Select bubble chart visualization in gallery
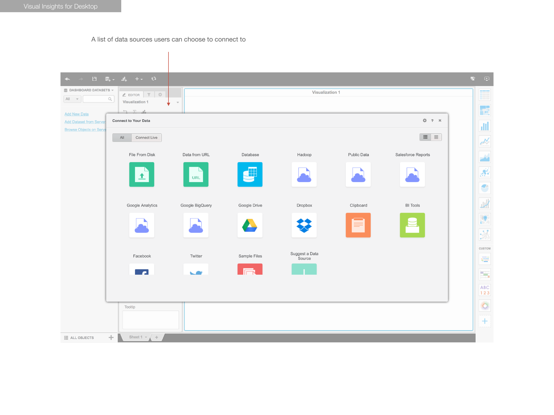 pos(485,172)
